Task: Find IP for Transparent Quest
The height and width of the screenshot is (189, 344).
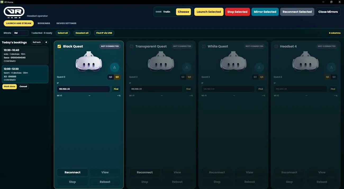Action: point(188,89)
